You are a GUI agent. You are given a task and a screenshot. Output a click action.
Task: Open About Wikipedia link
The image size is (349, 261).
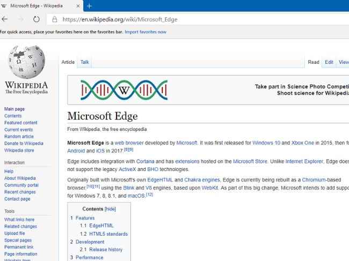pyautogui.click(x=20, y=178)
